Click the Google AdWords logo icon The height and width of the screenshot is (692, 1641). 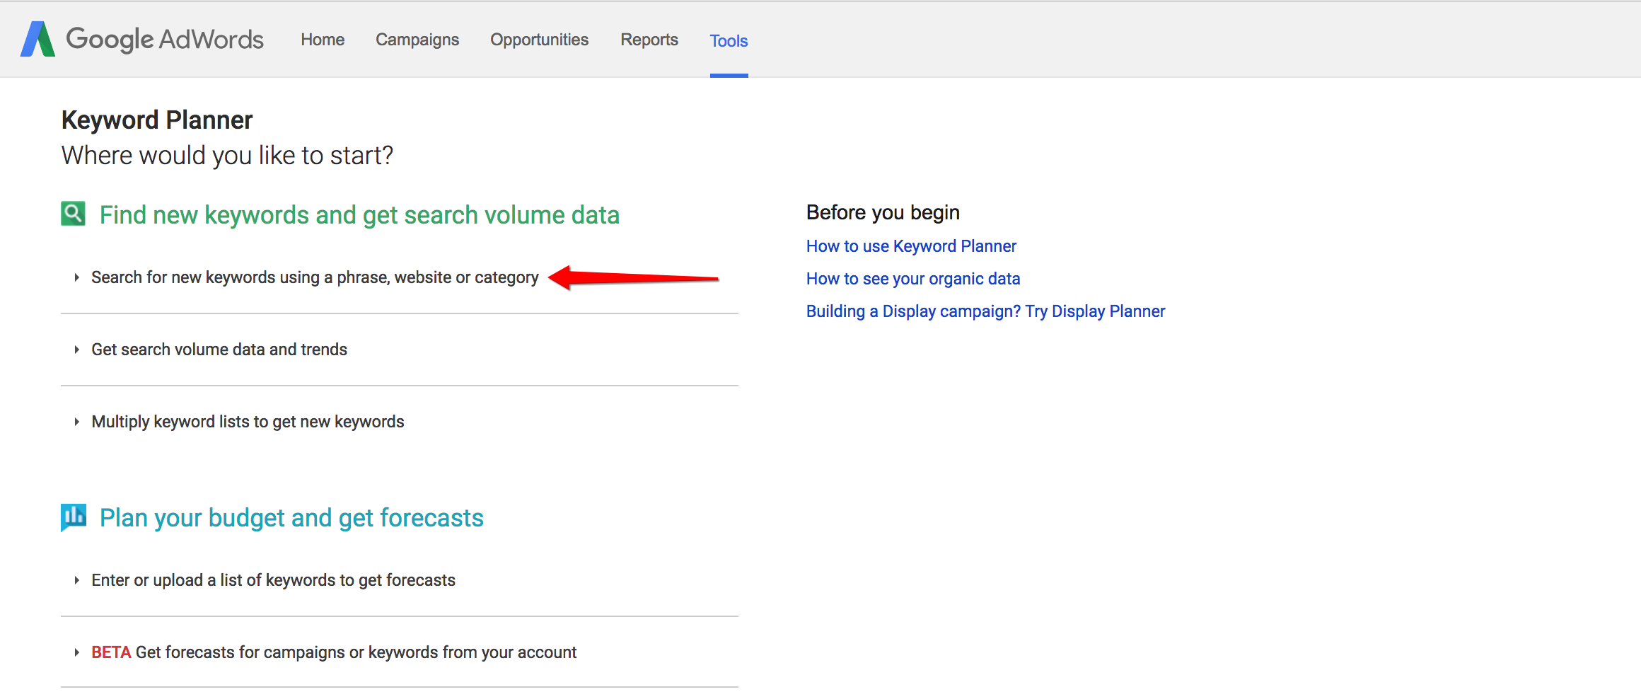pos(37,39)
